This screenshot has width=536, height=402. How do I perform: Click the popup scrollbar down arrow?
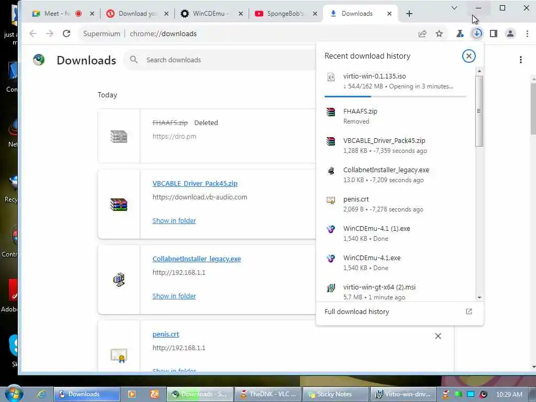point(479,297)
